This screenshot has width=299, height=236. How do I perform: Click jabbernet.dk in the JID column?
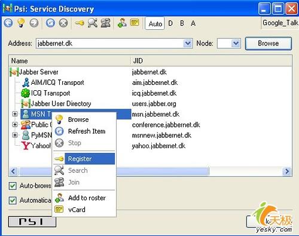coord(149,72)
